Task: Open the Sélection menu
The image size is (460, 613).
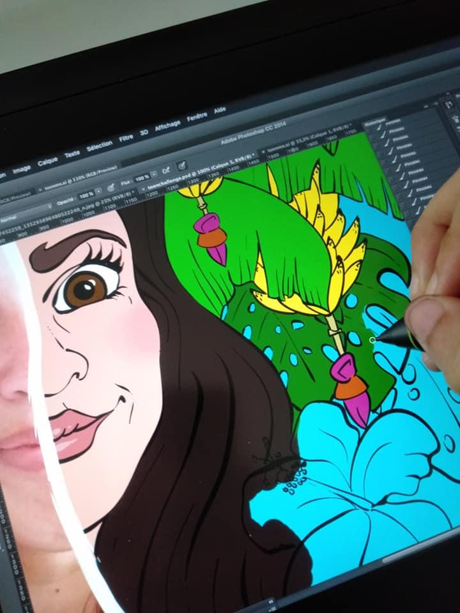Action: pyautogui.click(x=100, y=146)
